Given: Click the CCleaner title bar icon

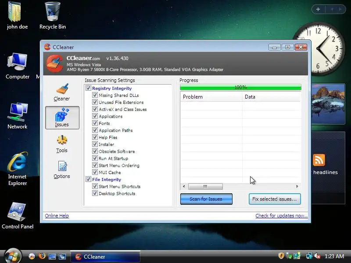Looking at the screenshot, I should (x=47, y=47).
